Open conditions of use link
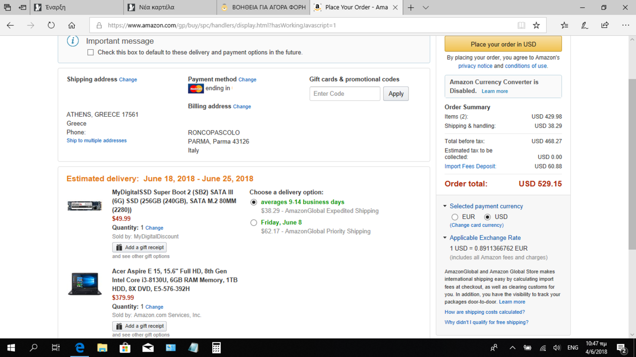This screenshot has width=636, height=357. click(526, 66)
